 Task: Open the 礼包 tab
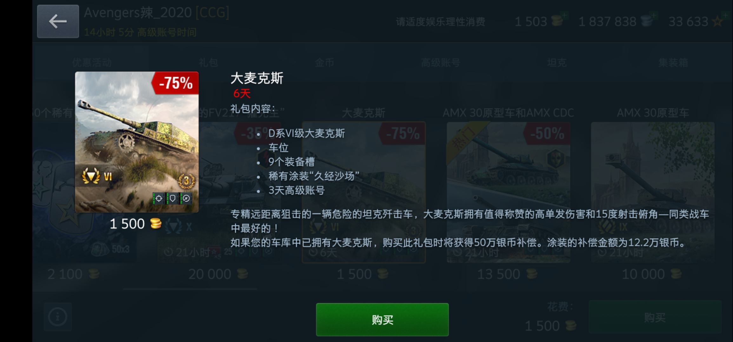(x=208, y=63)
